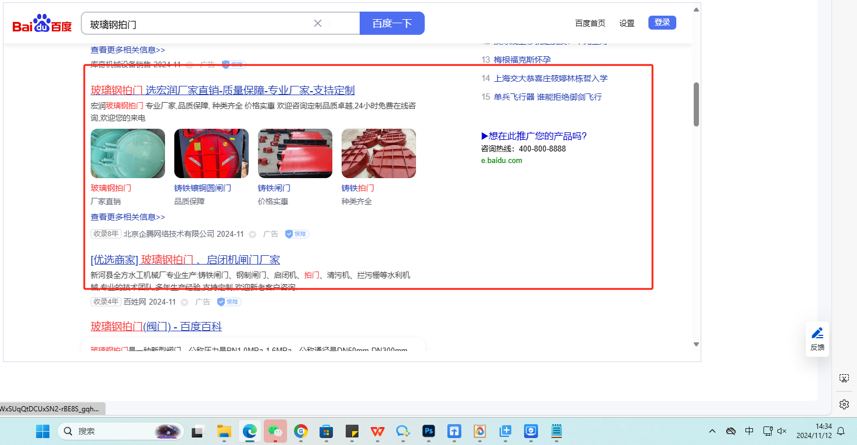Open the [优选商家] 玻璃钢拍门、启闭机闸门厂家 result
The width and height of the screenshot is (857, 445).
185,260
